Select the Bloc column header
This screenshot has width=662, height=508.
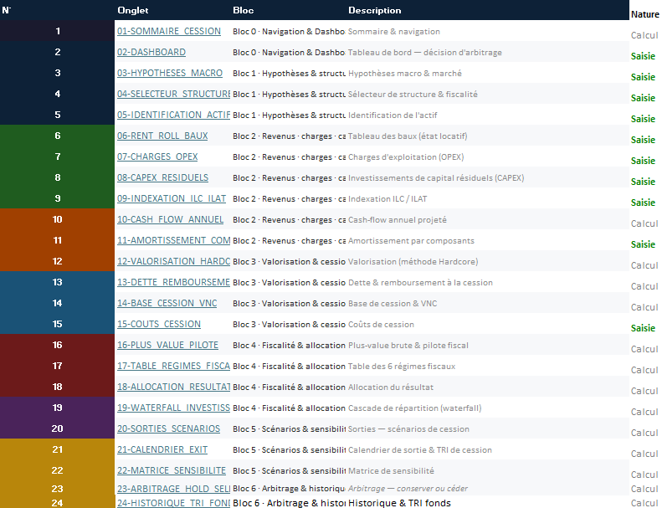point(244,10)
